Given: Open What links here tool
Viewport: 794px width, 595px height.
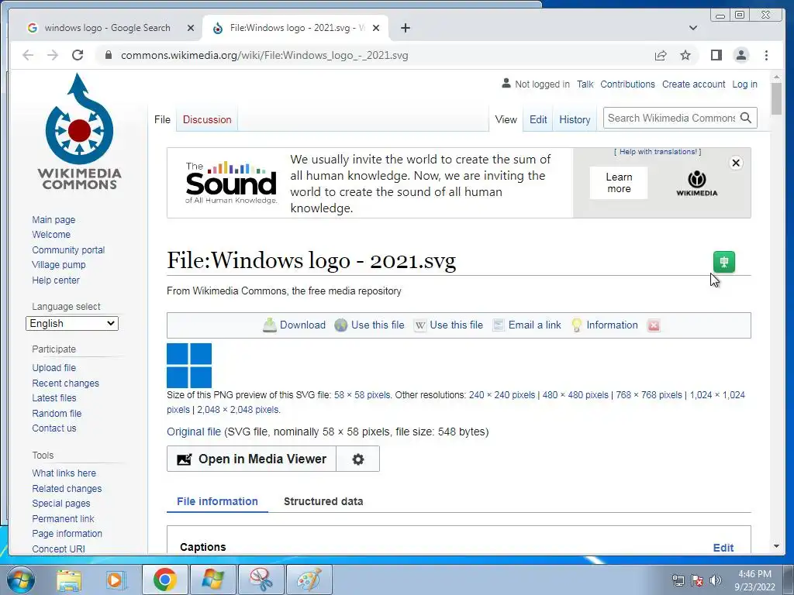Looking at the screenshot, I should [x=64, y=473].
